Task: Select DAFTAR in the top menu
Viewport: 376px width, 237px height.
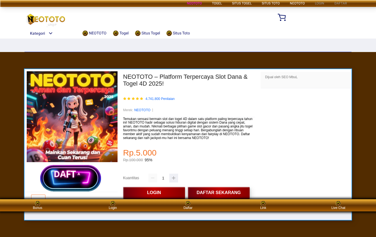Action: pos(340,3)
